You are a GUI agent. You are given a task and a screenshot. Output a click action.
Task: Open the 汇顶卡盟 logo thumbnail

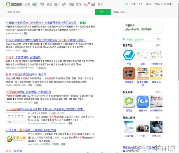tap(16, 139)
